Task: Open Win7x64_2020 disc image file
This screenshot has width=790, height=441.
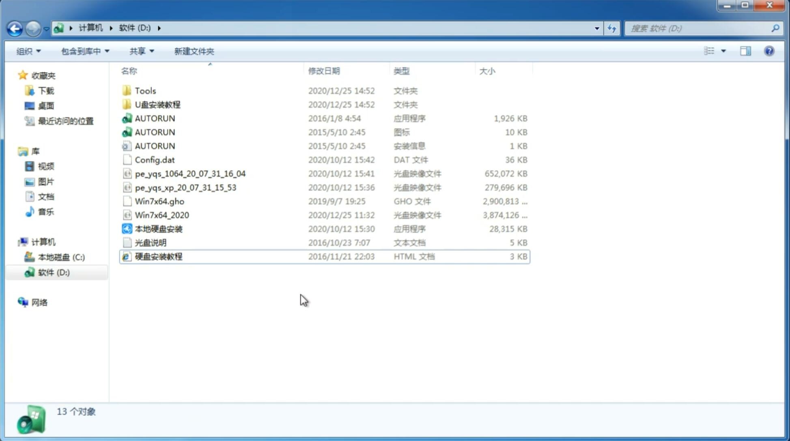Action: click(x=161, y=214)
